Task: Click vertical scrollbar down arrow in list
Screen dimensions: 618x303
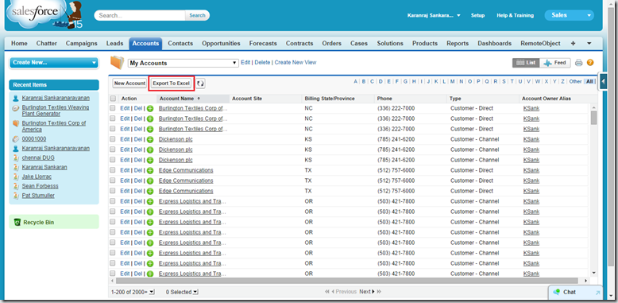Action: [594, 273]
